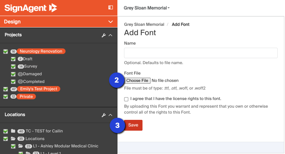Uncheck TC - TEST for Cailin location checkbox
Screen dimensions: 285x154
(6, 131)
